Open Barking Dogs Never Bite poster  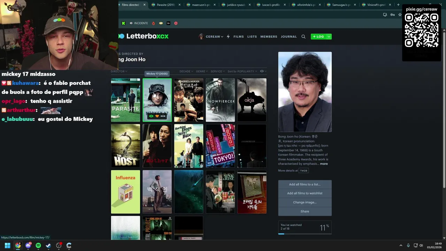point(189,146)
